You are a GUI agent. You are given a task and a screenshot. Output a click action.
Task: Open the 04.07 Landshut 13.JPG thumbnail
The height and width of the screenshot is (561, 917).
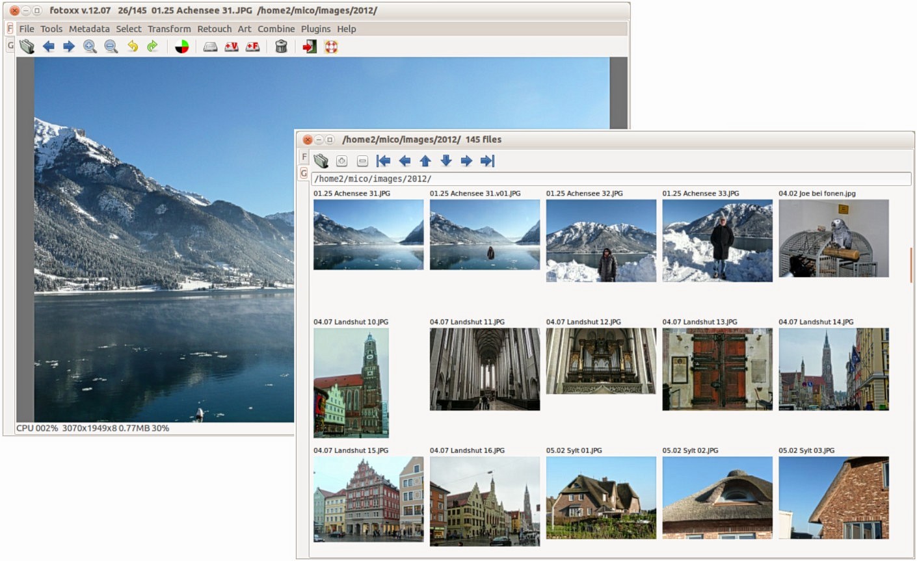[717, 369]
